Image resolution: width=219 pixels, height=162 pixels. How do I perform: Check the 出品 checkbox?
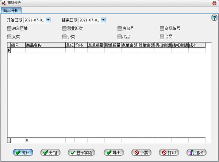tap(119, 37)
